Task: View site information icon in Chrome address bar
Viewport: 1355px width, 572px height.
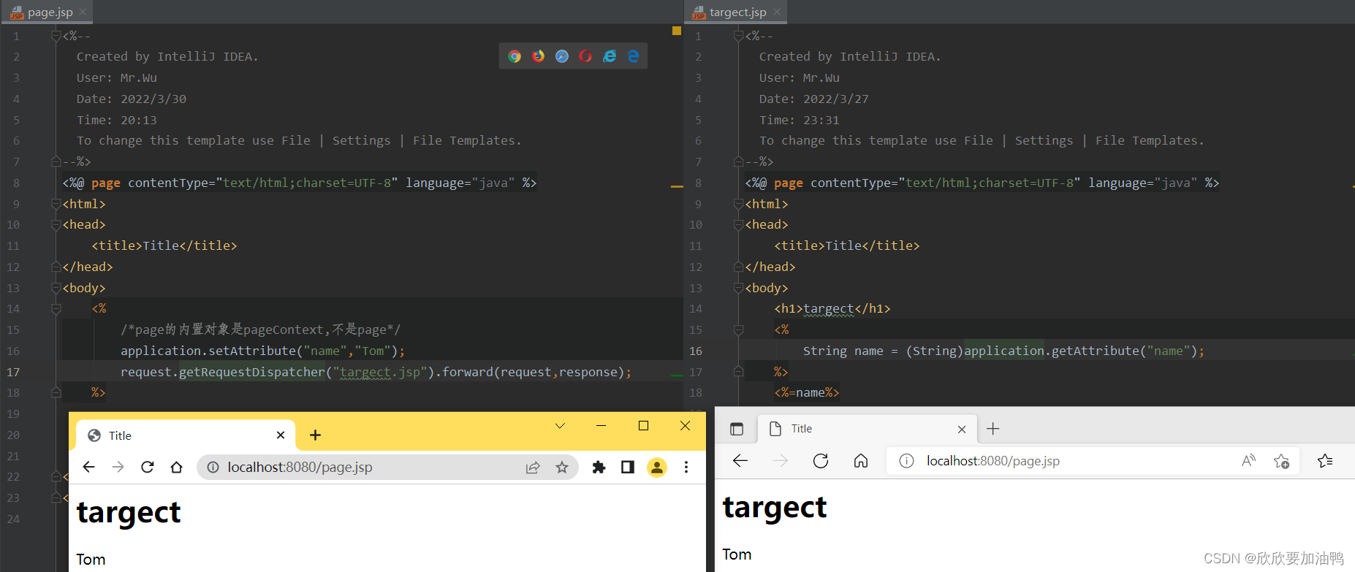Action: (213, 467)
